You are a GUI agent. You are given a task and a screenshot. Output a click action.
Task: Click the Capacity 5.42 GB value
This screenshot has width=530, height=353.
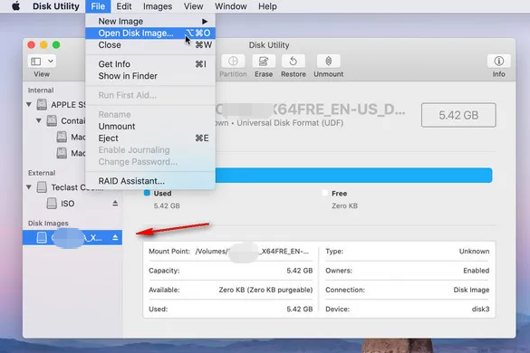[300, 271]
